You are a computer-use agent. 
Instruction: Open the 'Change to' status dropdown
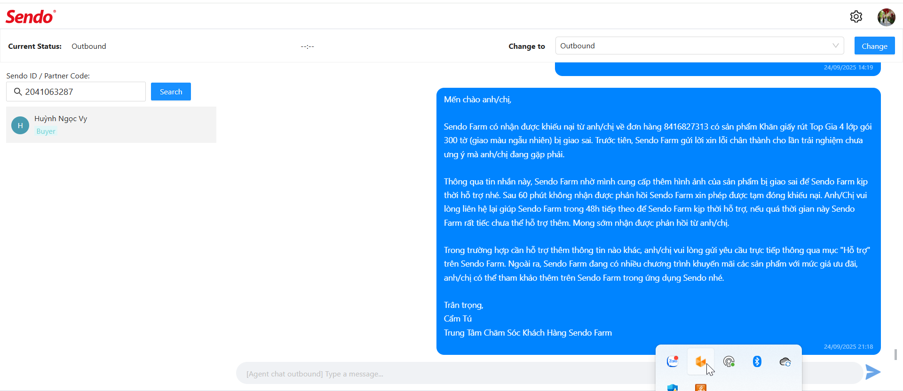(699, 46)
